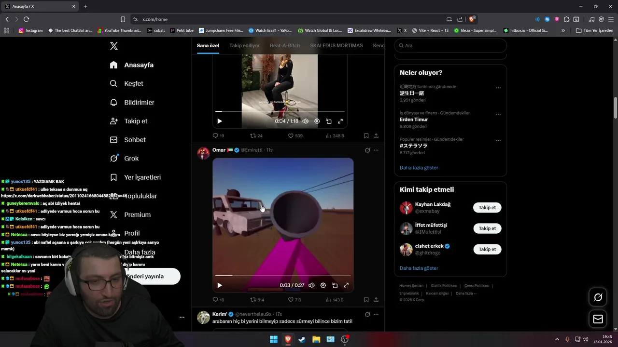The image size is (618, 347).
Task: Open Bildirimler notifications
Action: [x=132, y=102]
